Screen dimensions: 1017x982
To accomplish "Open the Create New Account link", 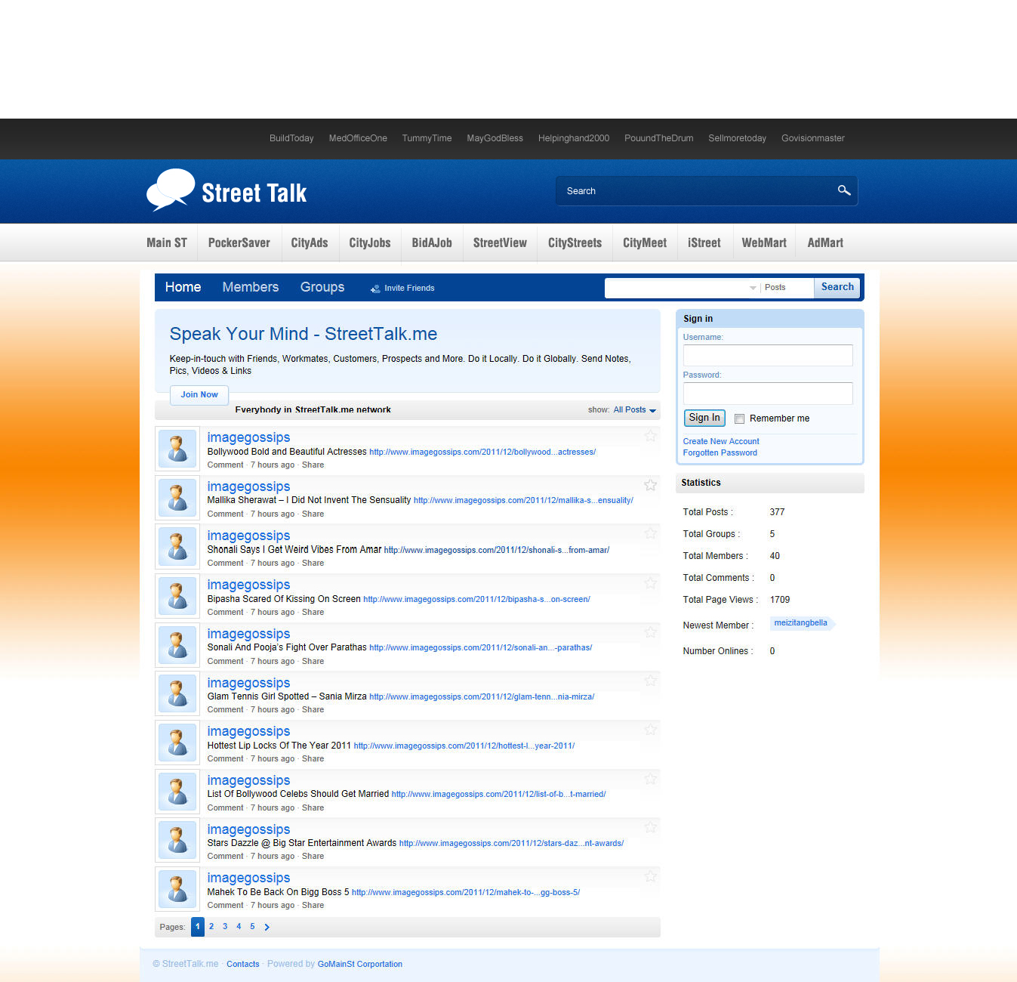I will [x=720, y=441].
